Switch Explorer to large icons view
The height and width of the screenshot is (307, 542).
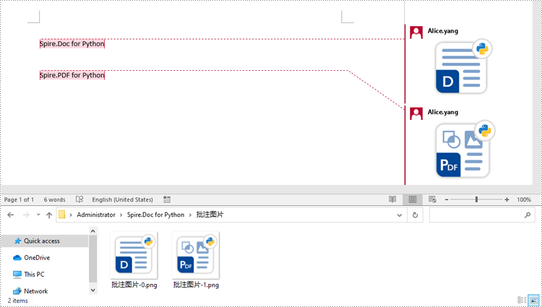pos(533,300)
